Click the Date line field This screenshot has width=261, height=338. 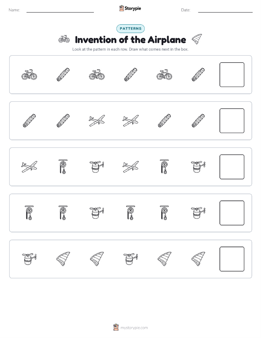tap(225, 10)
